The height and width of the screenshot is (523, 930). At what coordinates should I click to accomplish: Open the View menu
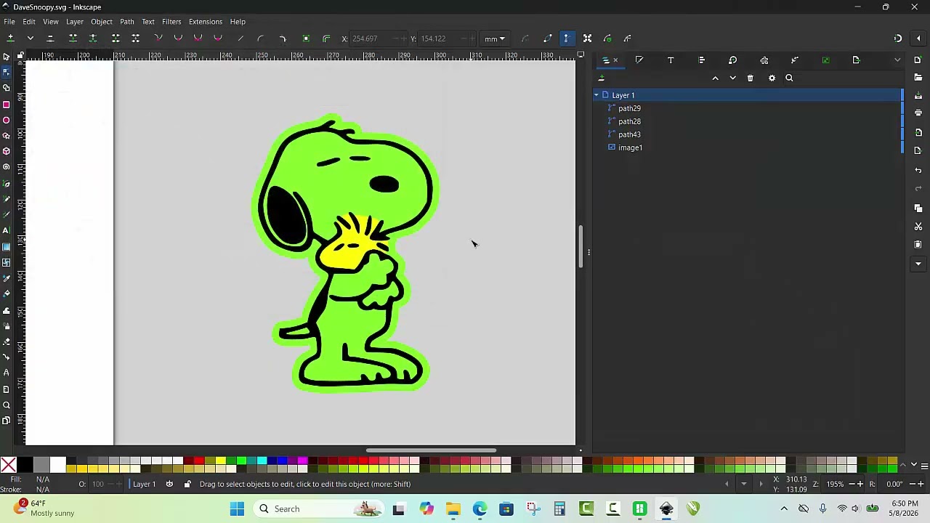(50, 22)
